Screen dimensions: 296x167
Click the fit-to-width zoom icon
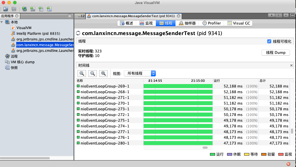coord(103,74)
